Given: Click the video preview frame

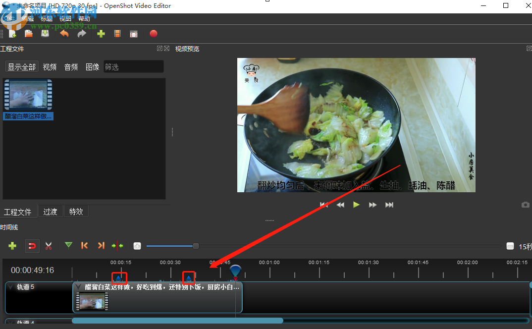Looking at the screenshot, I should tap(356, 125).
